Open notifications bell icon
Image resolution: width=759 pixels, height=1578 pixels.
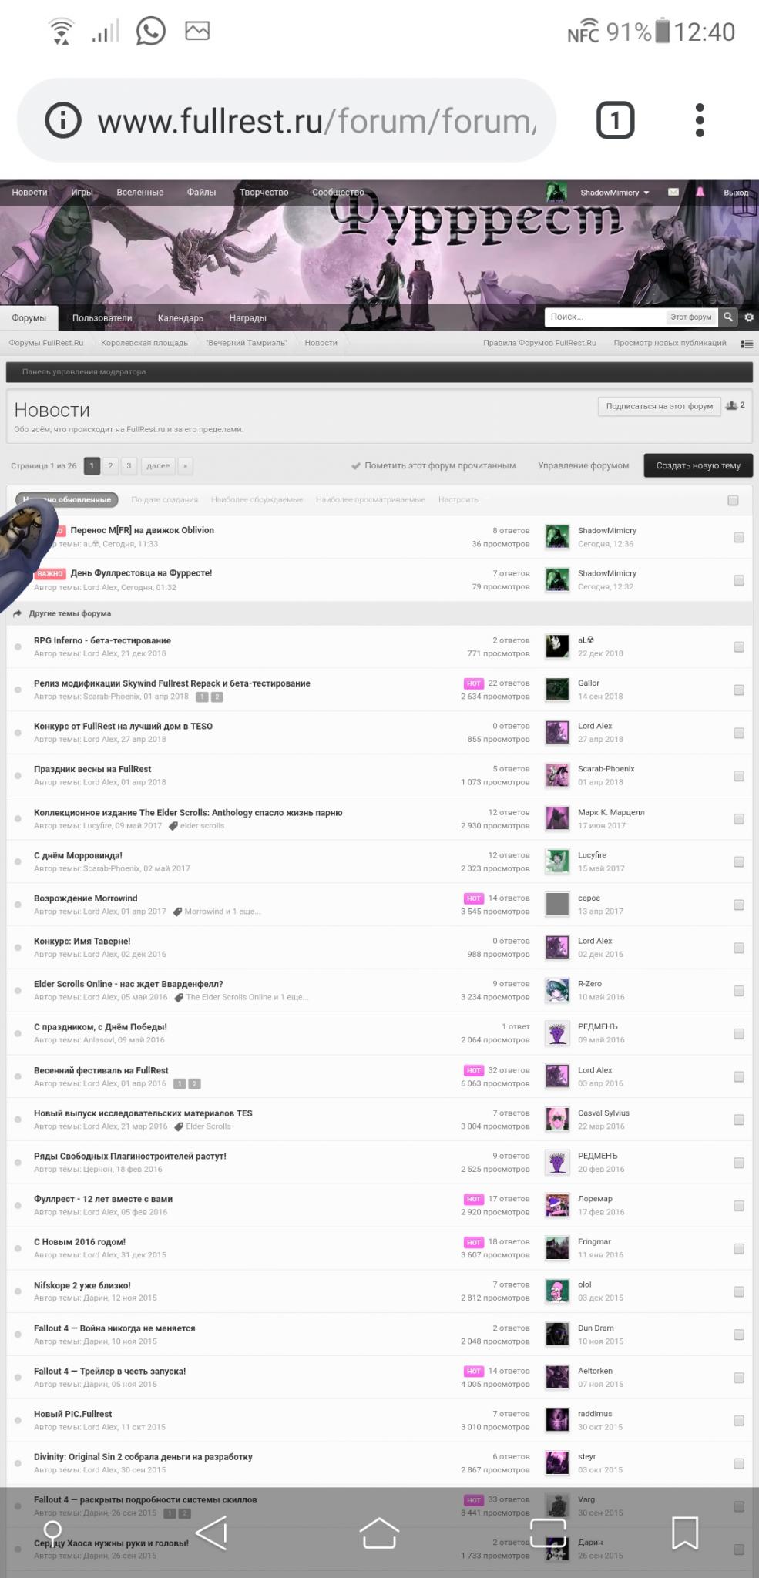pyautogui.click(x=700, y=192)
